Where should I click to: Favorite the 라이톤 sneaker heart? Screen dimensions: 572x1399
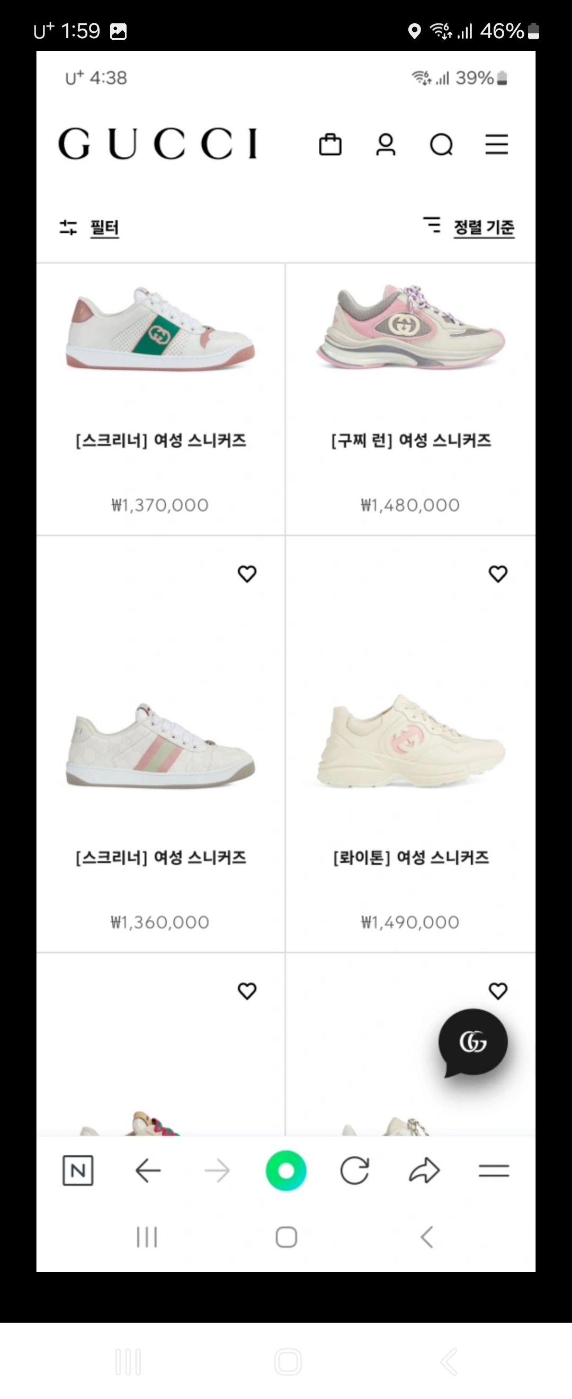tap(498, 573)
